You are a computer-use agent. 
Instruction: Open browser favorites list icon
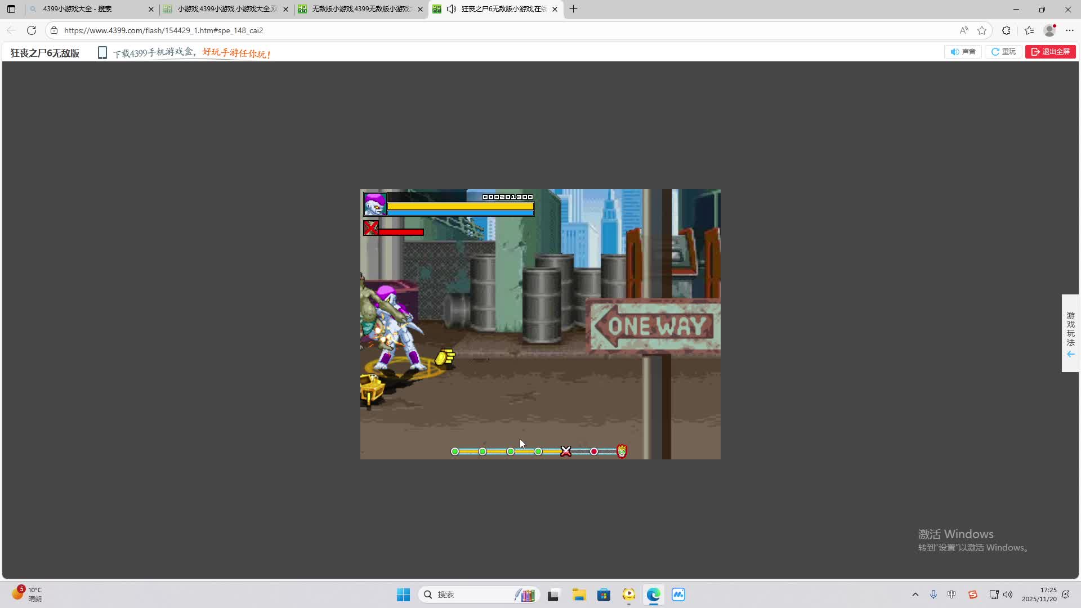click(x=1029, y=30)
